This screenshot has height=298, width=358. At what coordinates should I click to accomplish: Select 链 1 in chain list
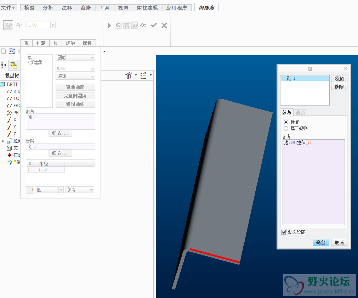[x=305, y=78]
